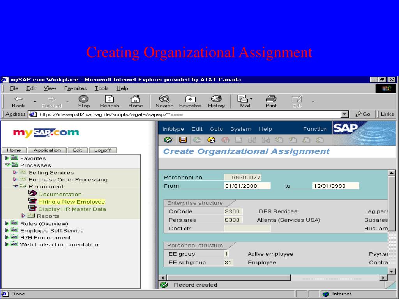Click the Documentation item icon under Recruitment
This screenshot has width=399, height=299.
pos(32,194)
